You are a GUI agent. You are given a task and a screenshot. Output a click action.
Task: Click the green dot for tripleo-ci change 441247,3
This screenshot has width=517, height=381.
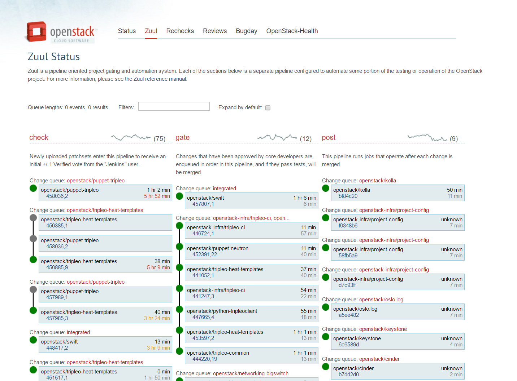(x=179, y=288)
